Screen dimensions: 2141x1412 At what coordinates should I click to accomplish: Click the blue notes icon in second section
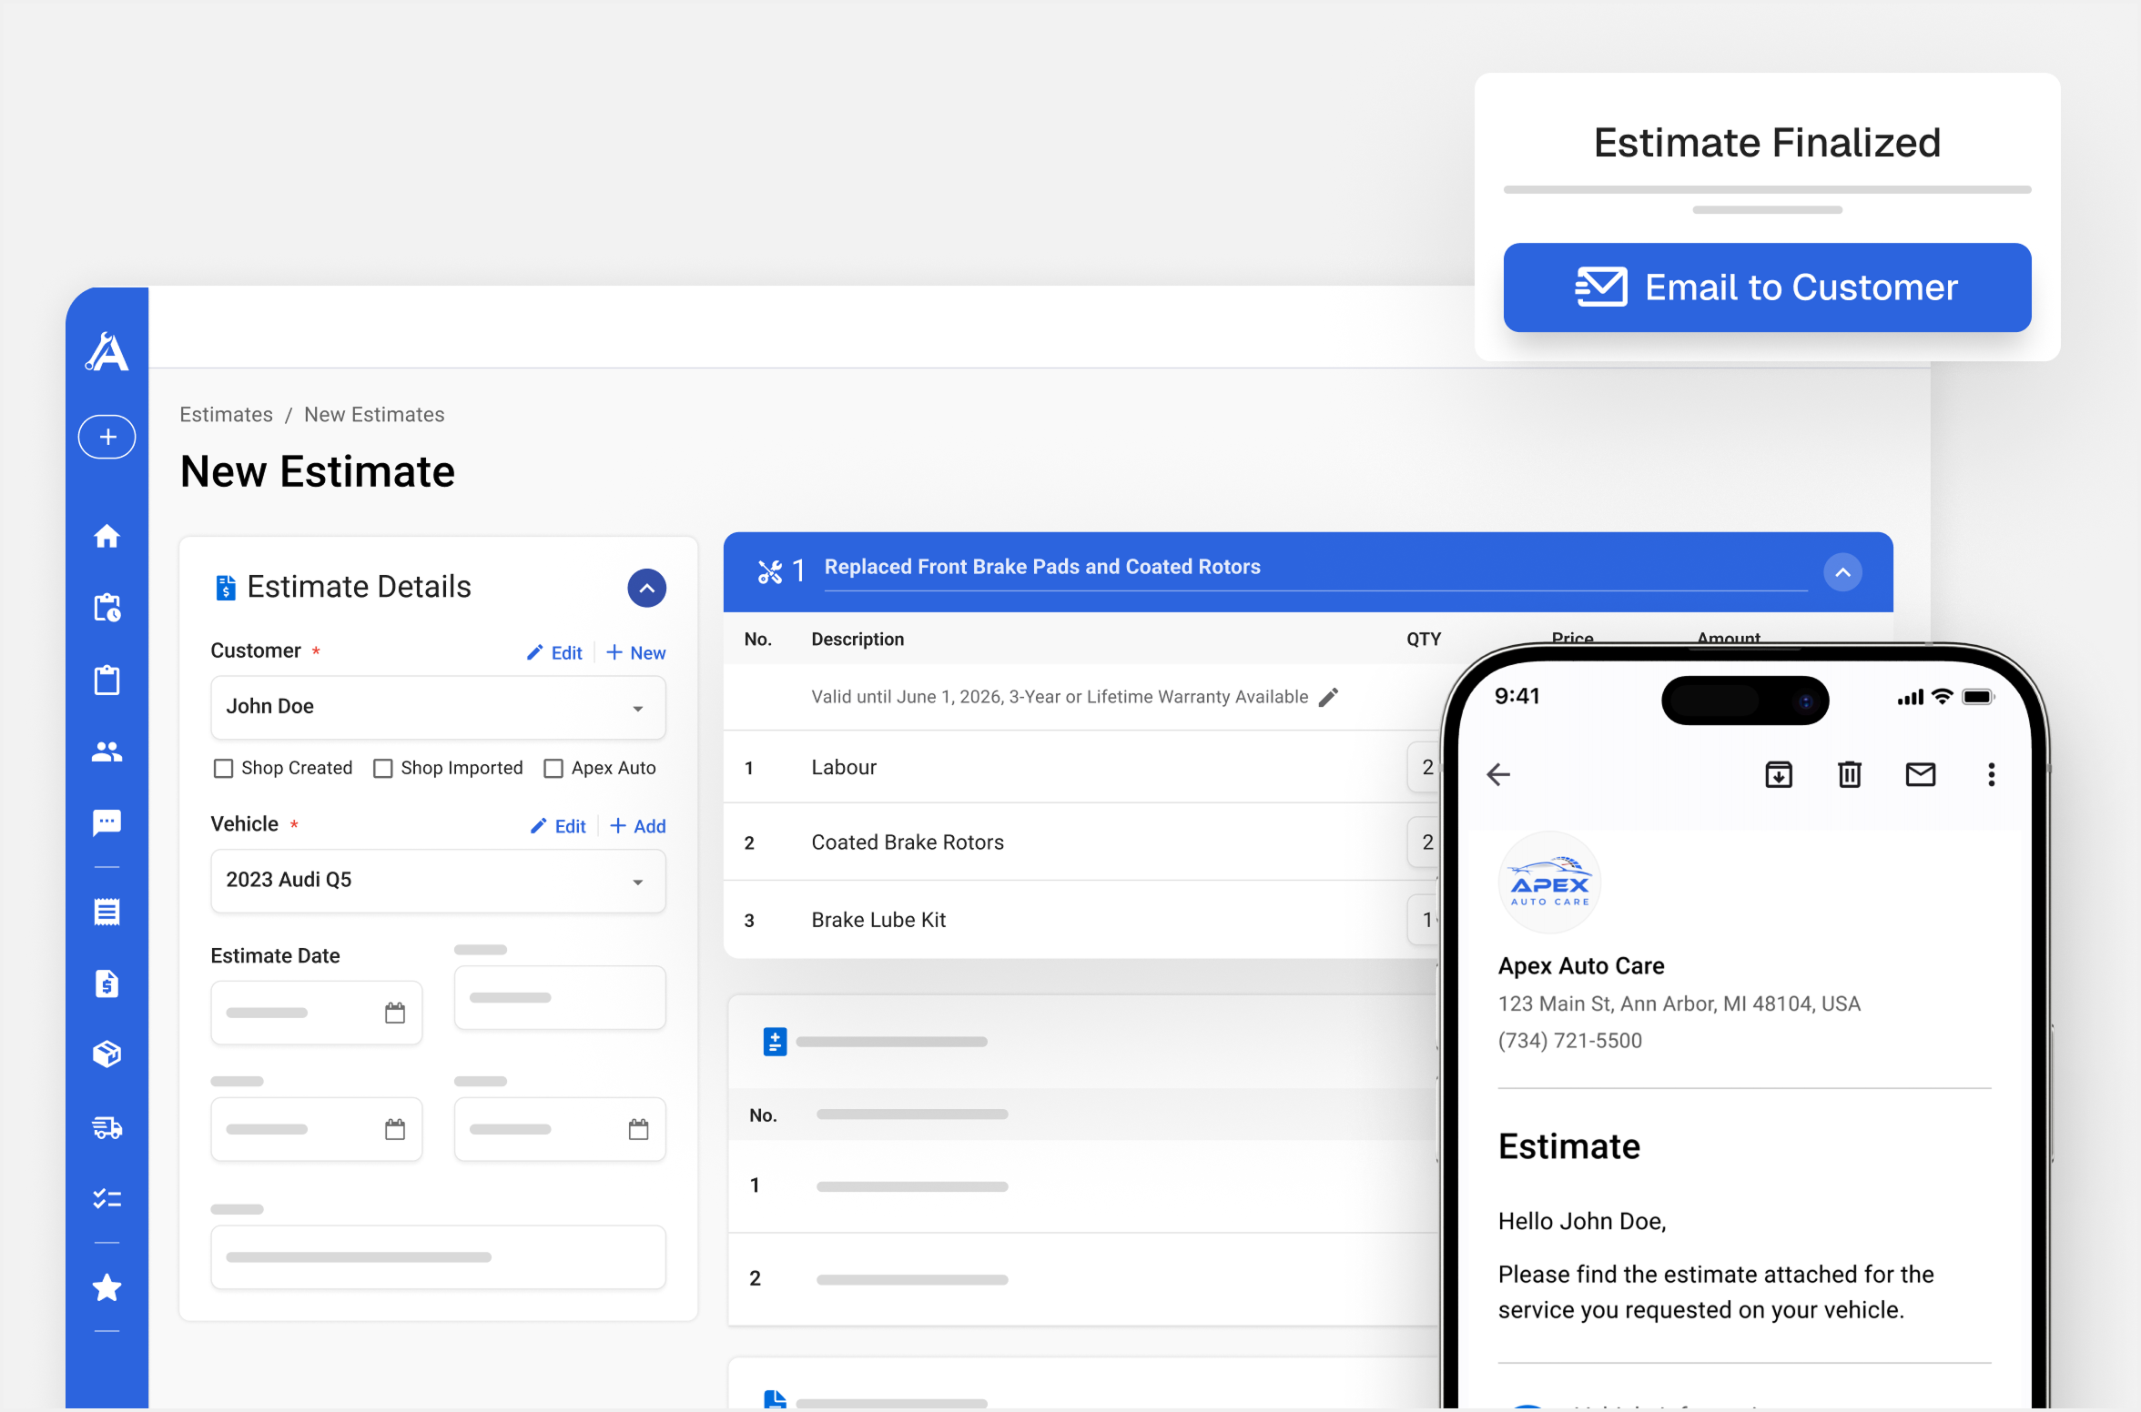[775, 1042]
